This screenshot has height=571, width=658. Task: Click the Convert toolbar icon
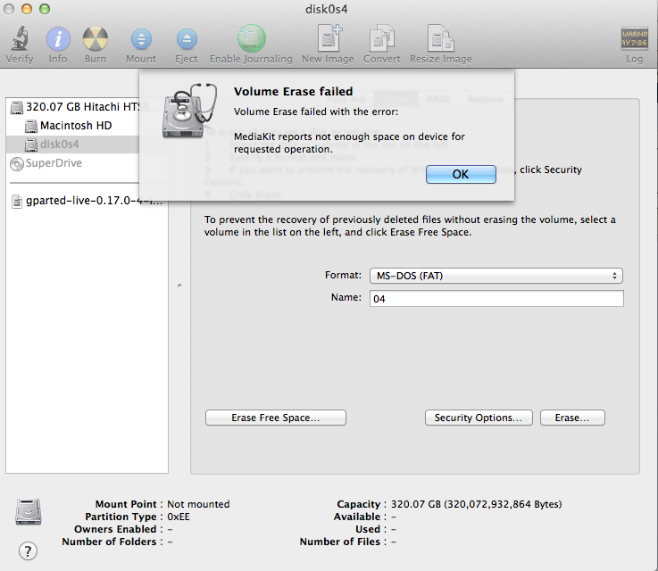pos(382,38)
